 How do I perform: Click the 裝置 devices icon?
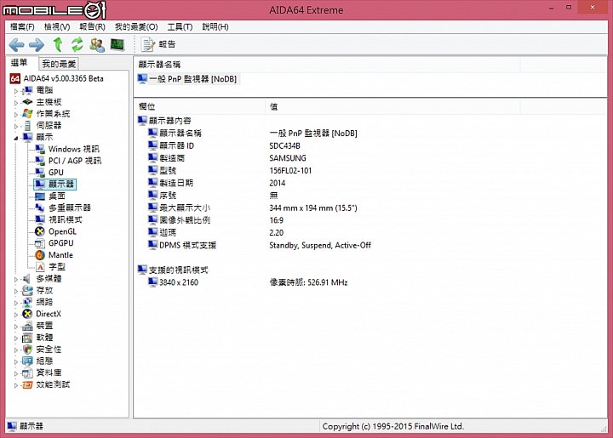coord(27,326)
